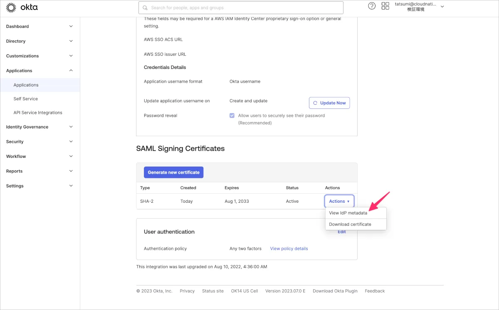Open the account dropdown arrow
499x310 pixels.
442,7
